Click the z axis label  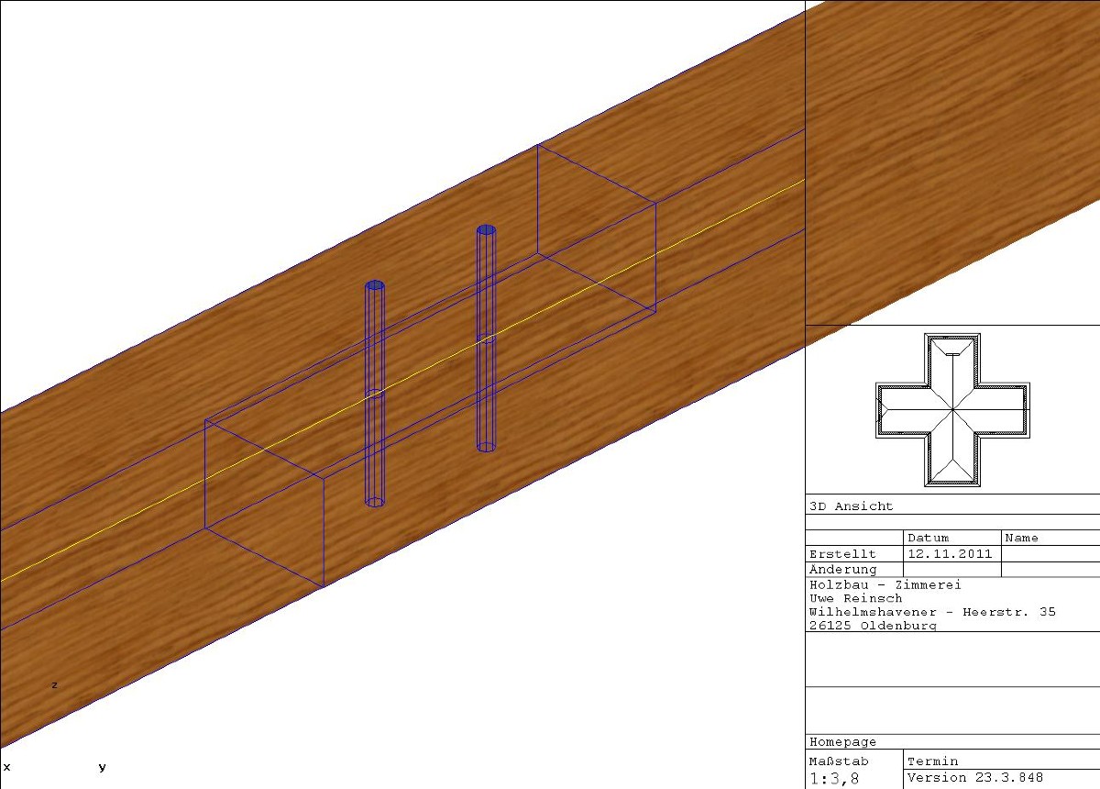pos(54,684)
